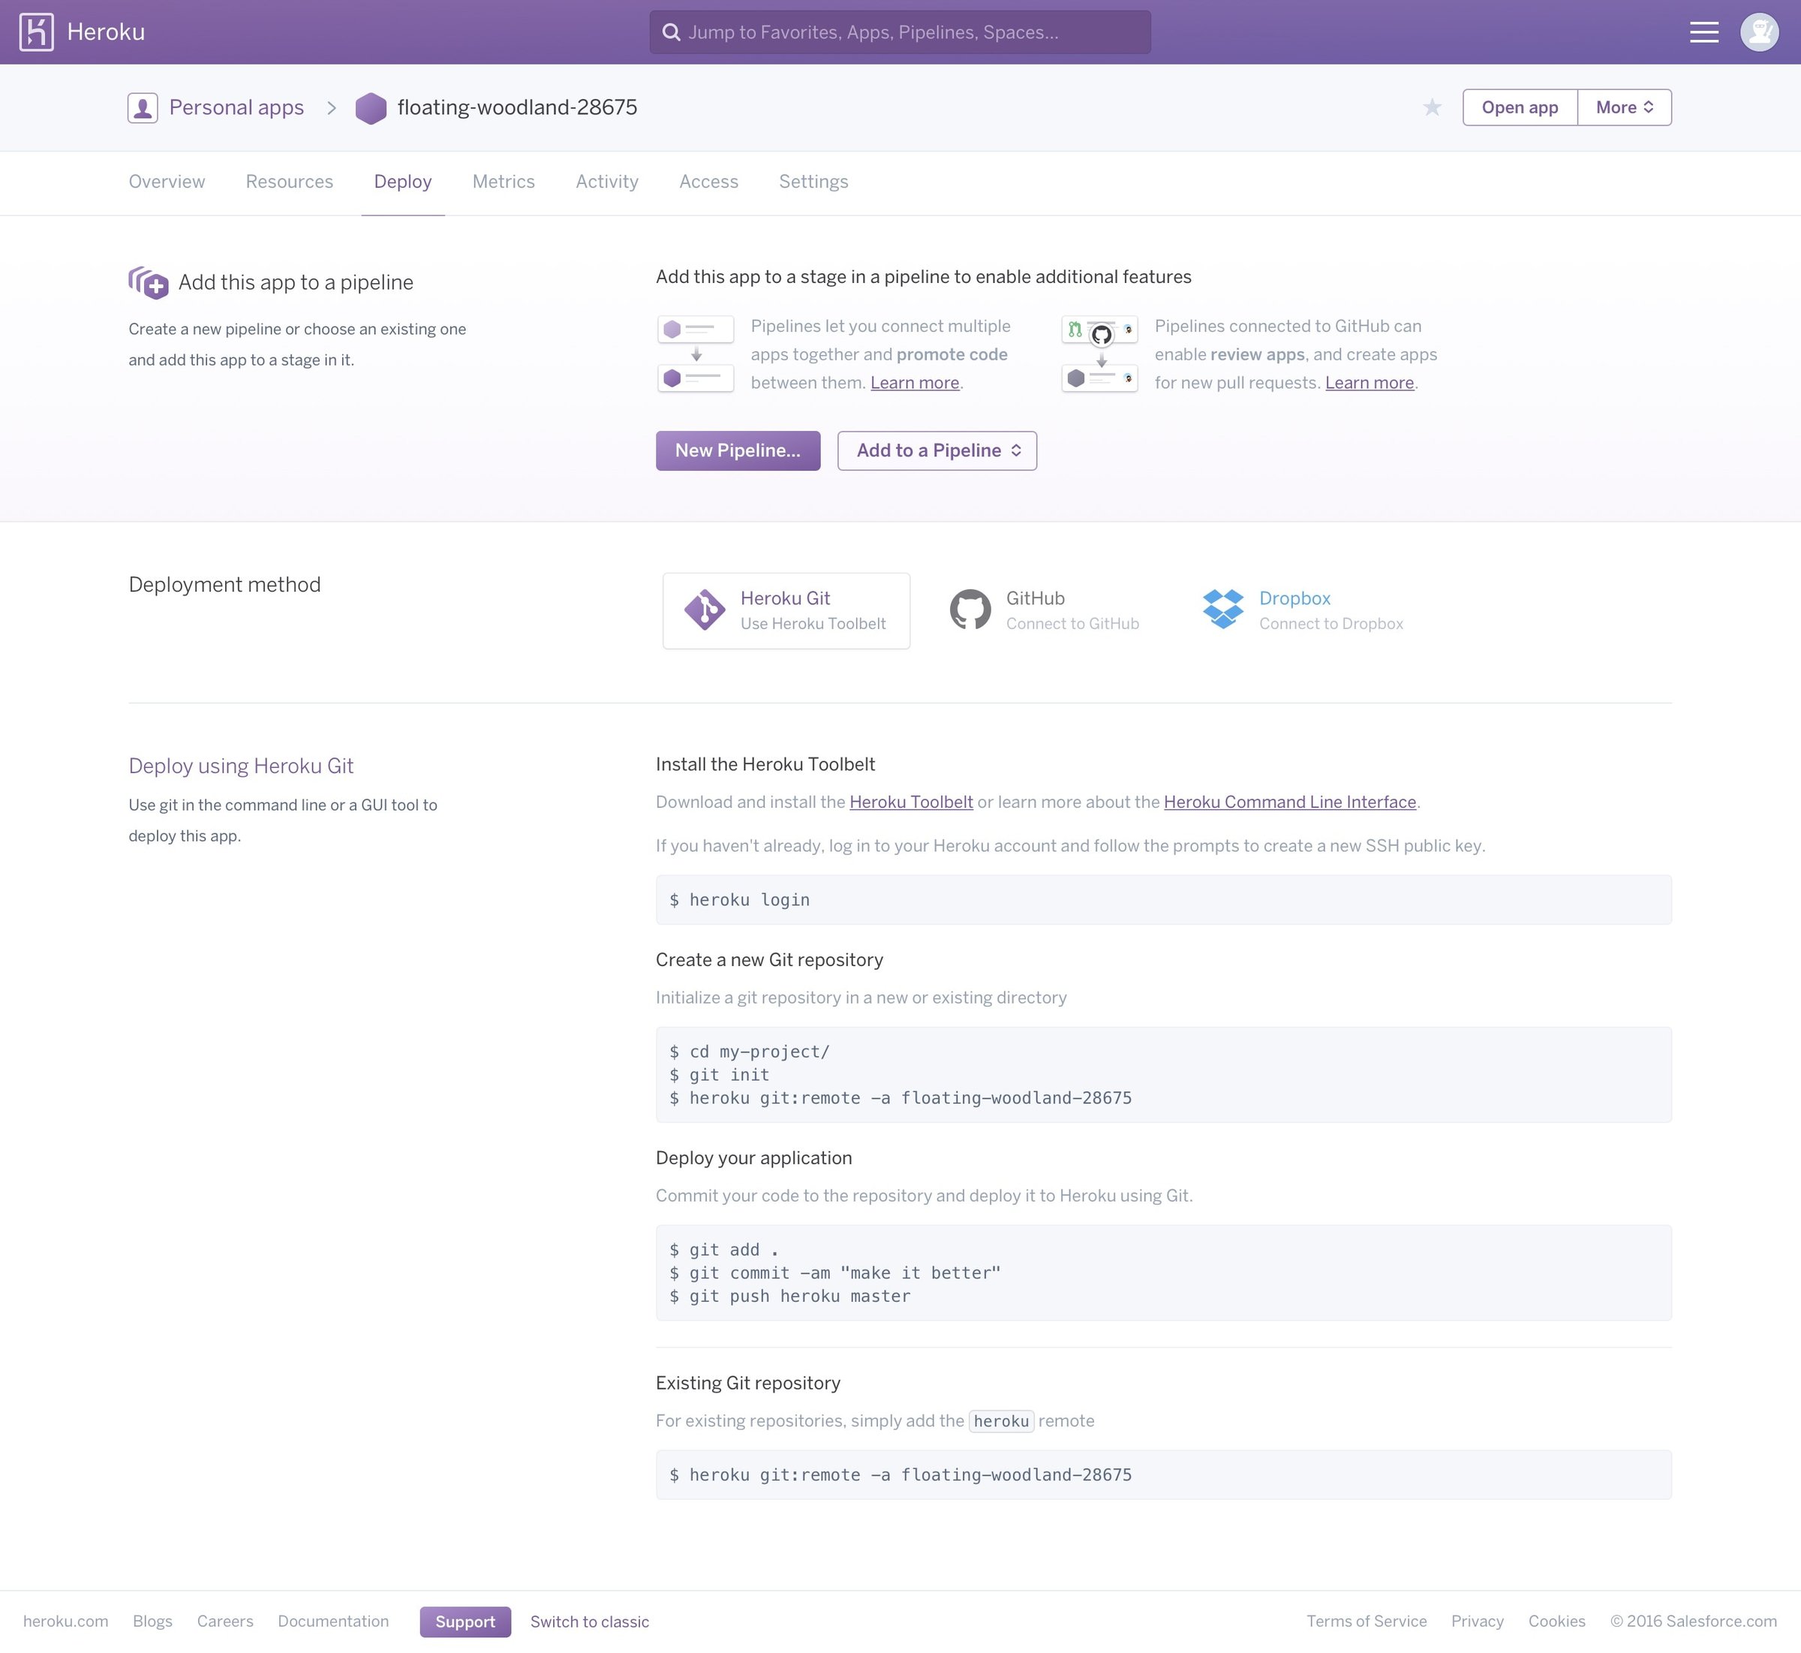Focus the Jump to Favorites search field
Image resolution: width=1801 pixels, height=1653 pixels.
pyautogui.click(x=900, y=32)
